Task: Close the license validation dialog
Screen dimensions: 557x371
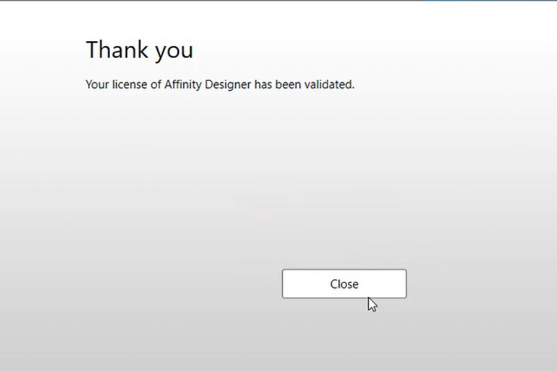Action: click(x=344, y=284)
